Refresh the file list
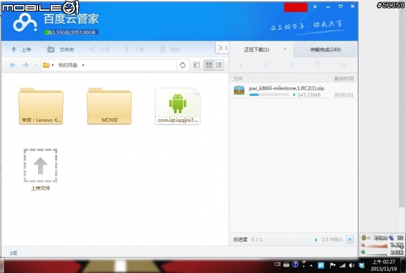Screen dimensions: 406x273 coord(183,65)
